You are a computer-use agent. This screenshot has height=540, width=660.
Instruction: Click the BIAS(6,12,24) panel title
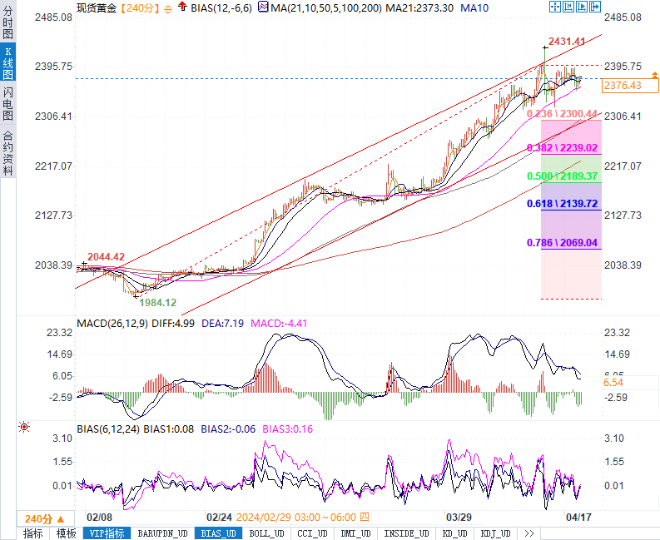(x=108, y=429)
